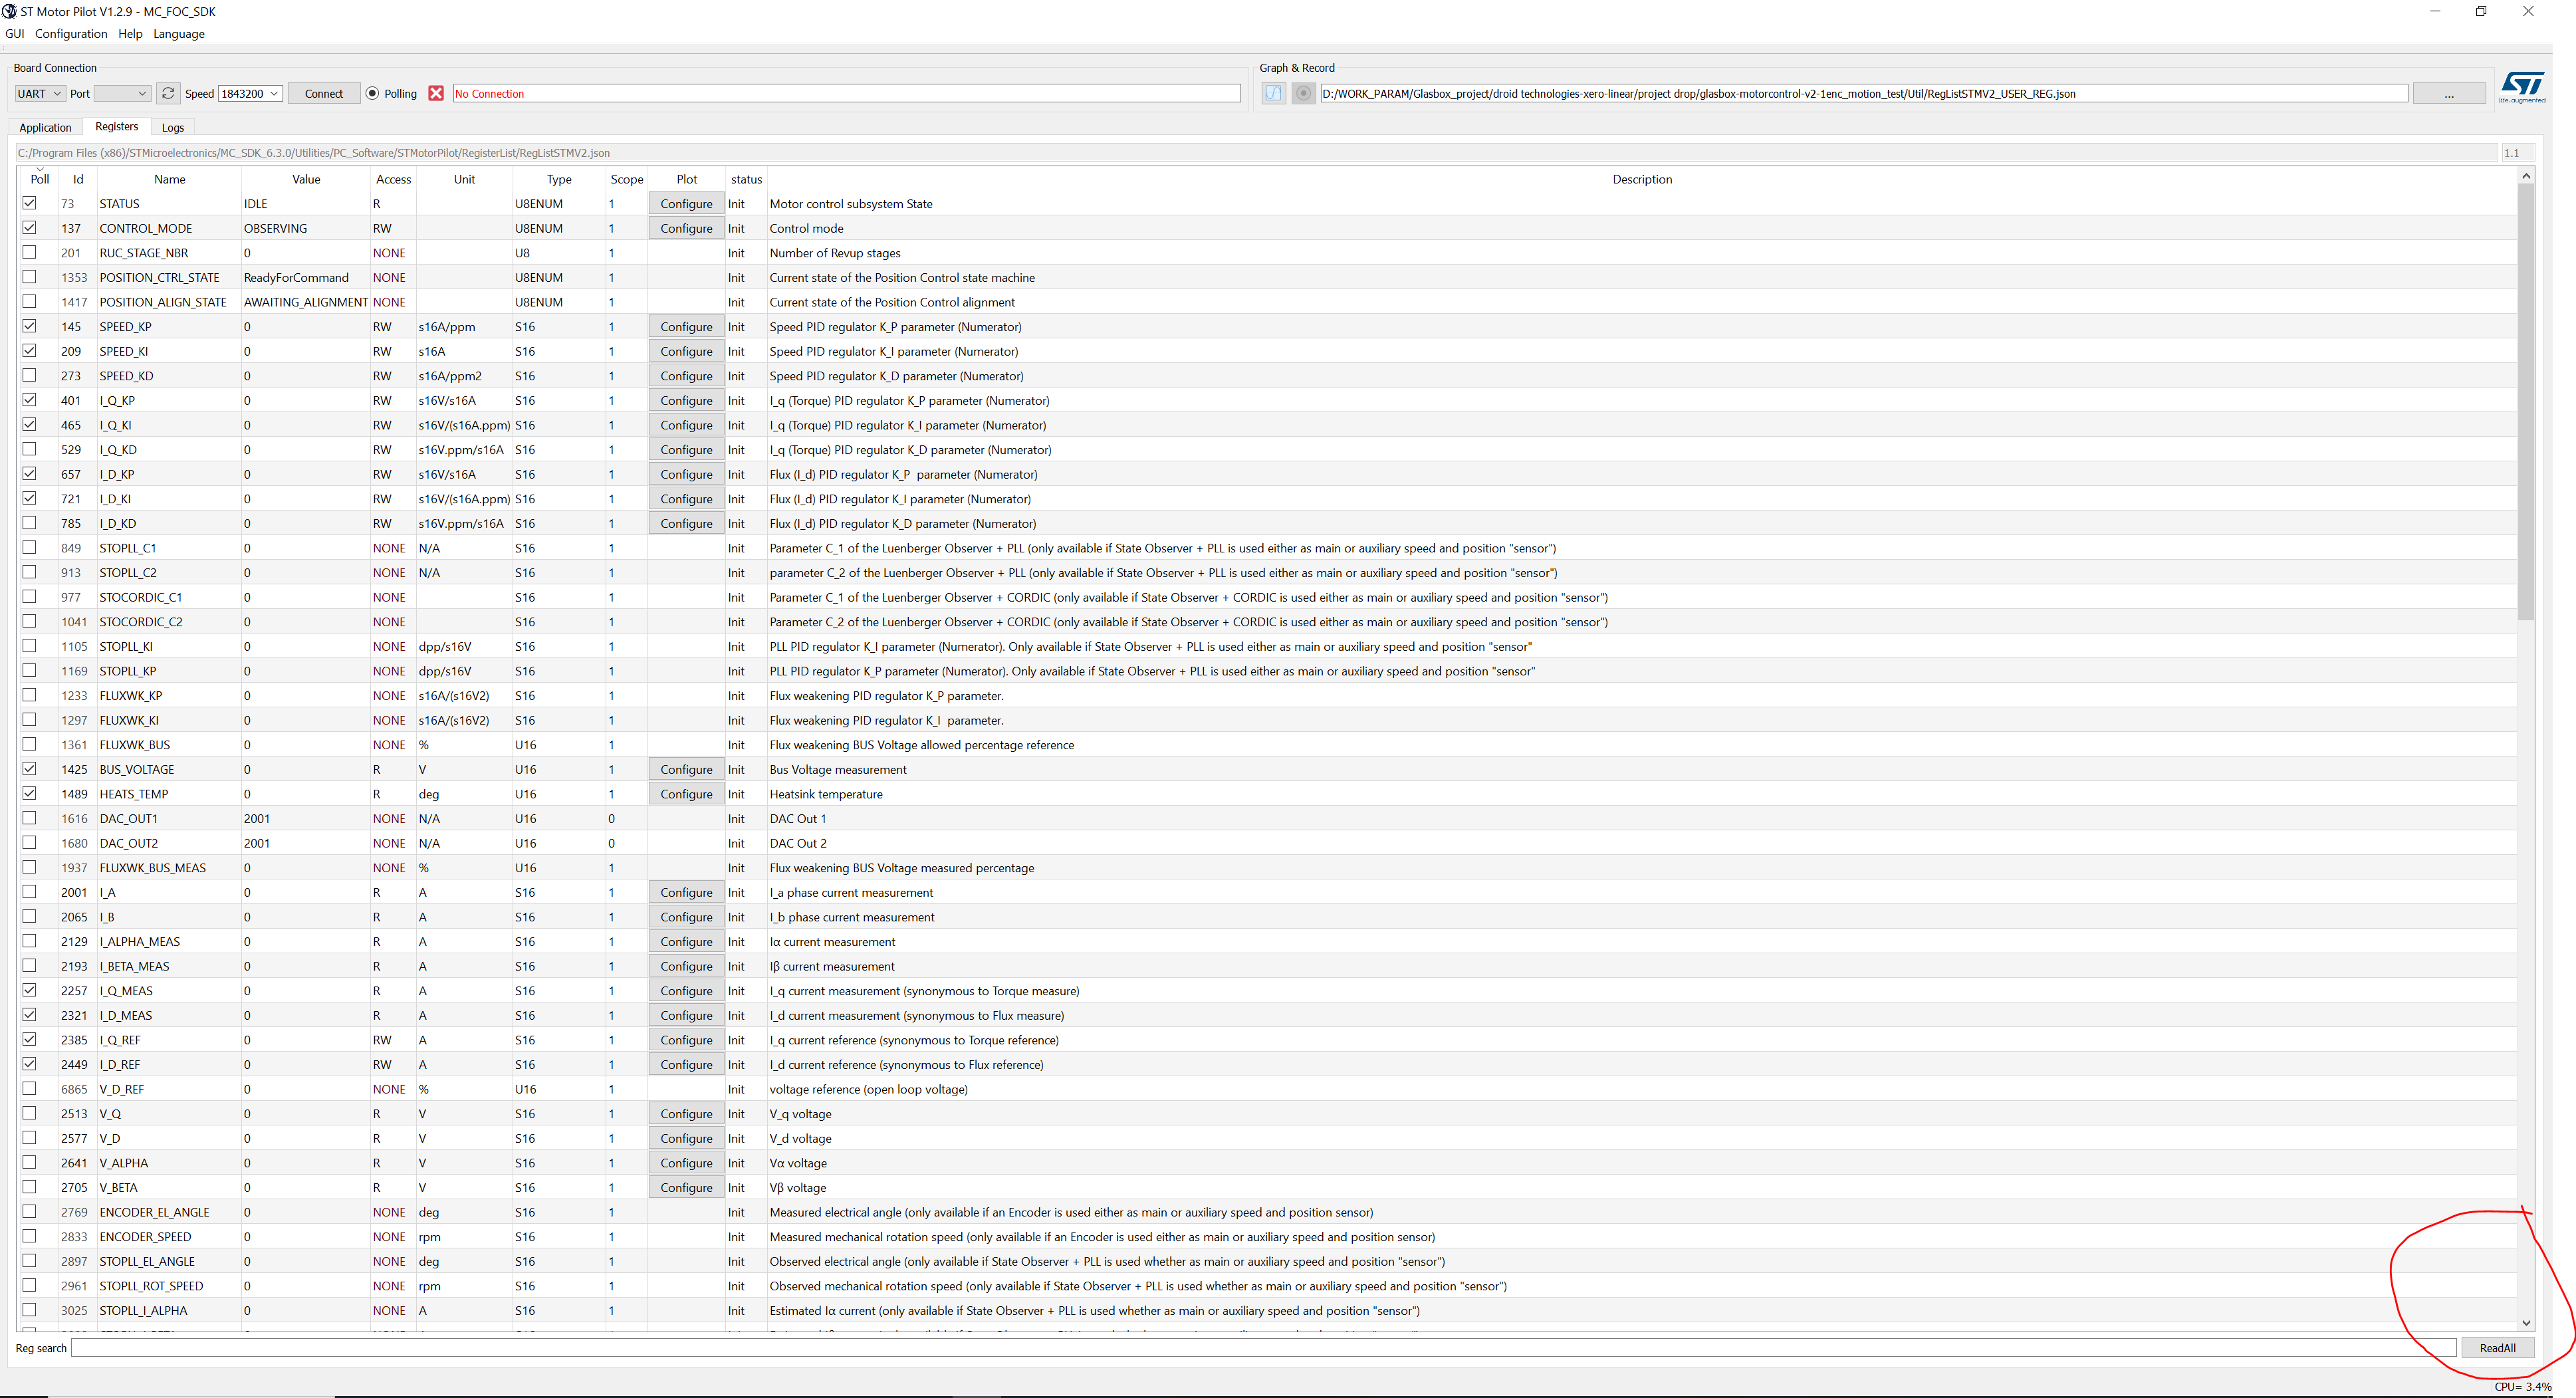Screen dimensions: 2576x1398
Task: Enable Poll checkbox for SPEED_KD register
Action: coord(30,375)
